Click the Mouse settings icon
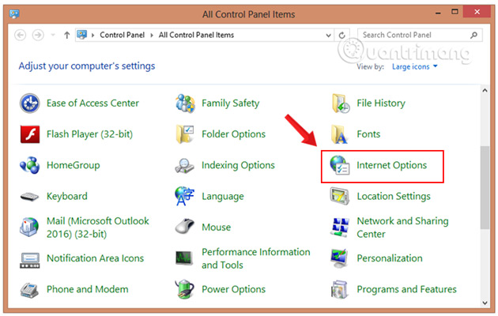498x316 pixels. (186, 228)
